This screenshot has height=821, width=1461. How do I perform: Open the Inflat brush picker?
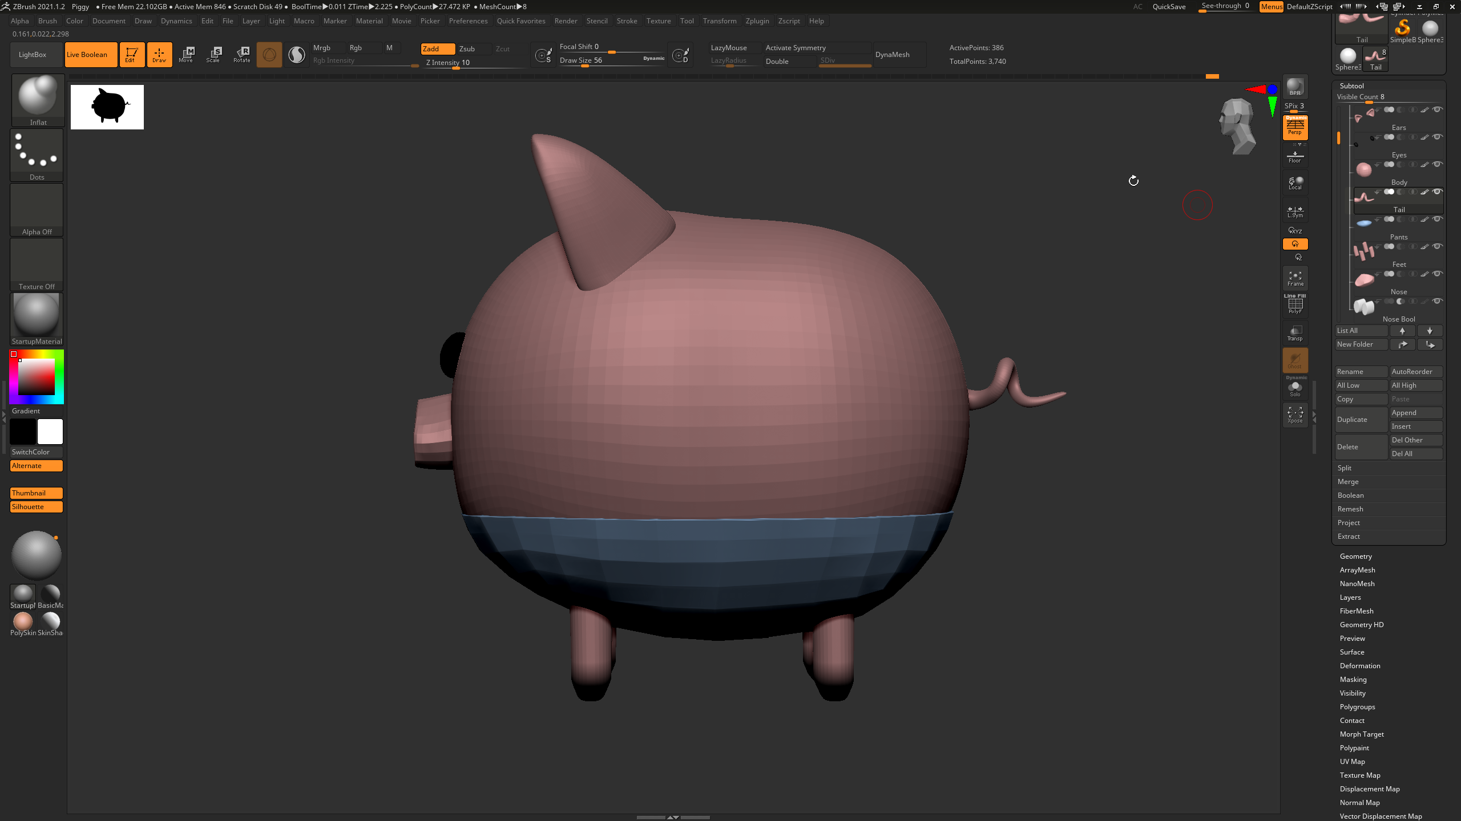38,100
